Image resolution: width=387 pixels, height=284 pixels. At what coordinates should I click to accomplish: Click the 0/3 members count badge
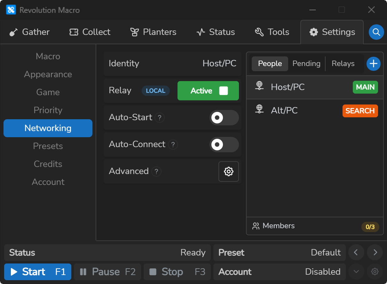click(x=370, y=227)
